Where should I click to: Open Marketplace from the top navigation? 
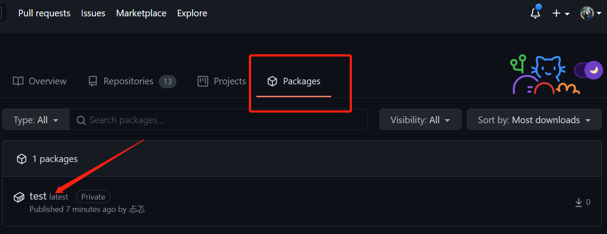[141, 13]
